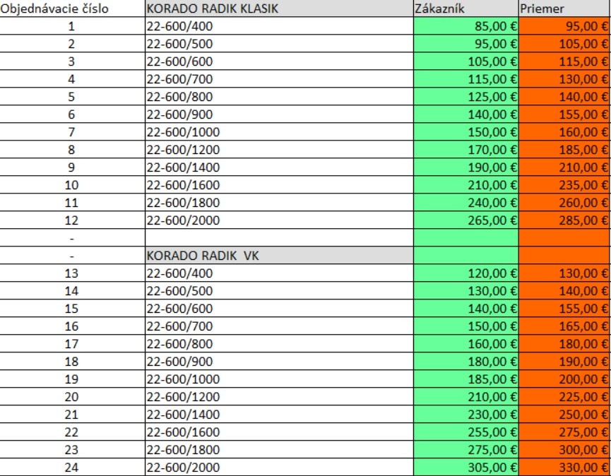Select order number 5 cell

tap(72, 97)
